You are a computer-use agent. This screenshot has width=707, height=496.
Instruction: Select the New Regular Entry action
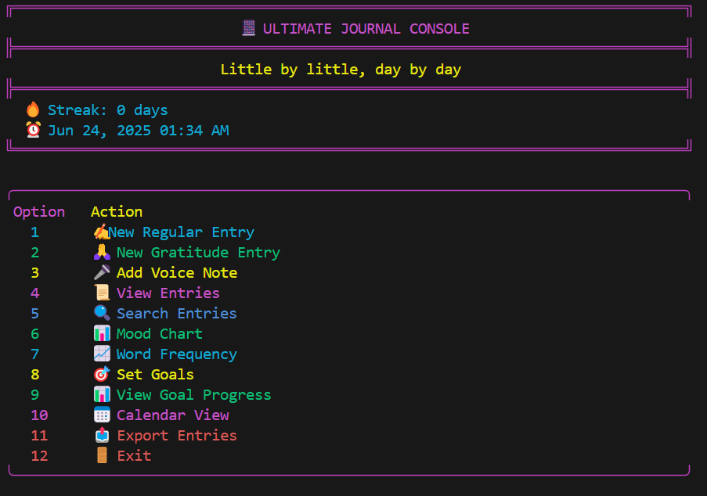(x=181, y=232)
